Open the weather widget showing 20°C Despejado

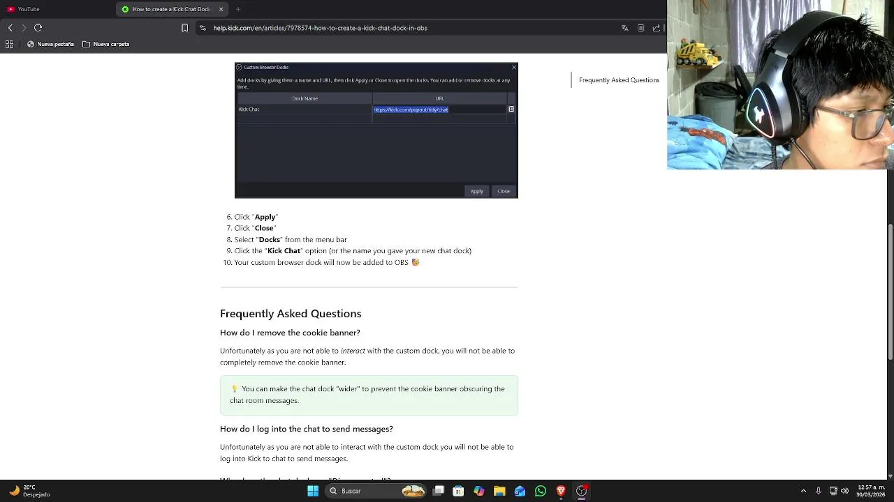[29, 491]
